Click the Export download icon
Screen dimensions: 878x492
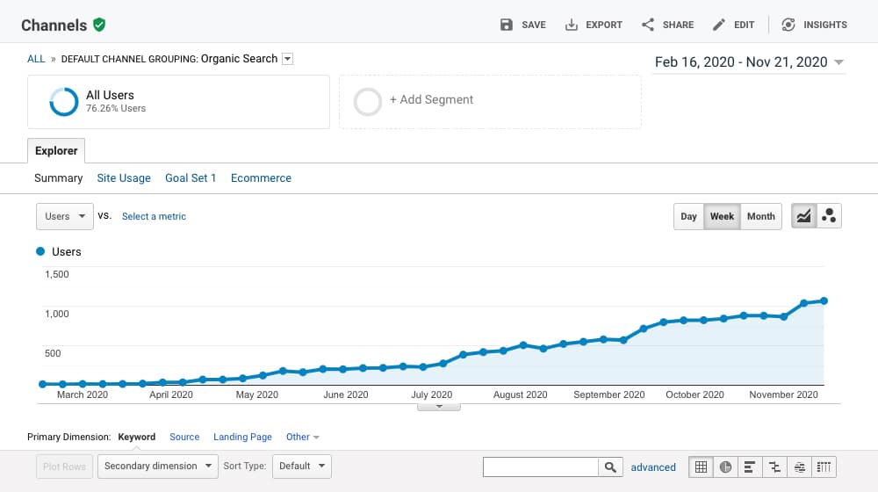[x=572, y=25]
